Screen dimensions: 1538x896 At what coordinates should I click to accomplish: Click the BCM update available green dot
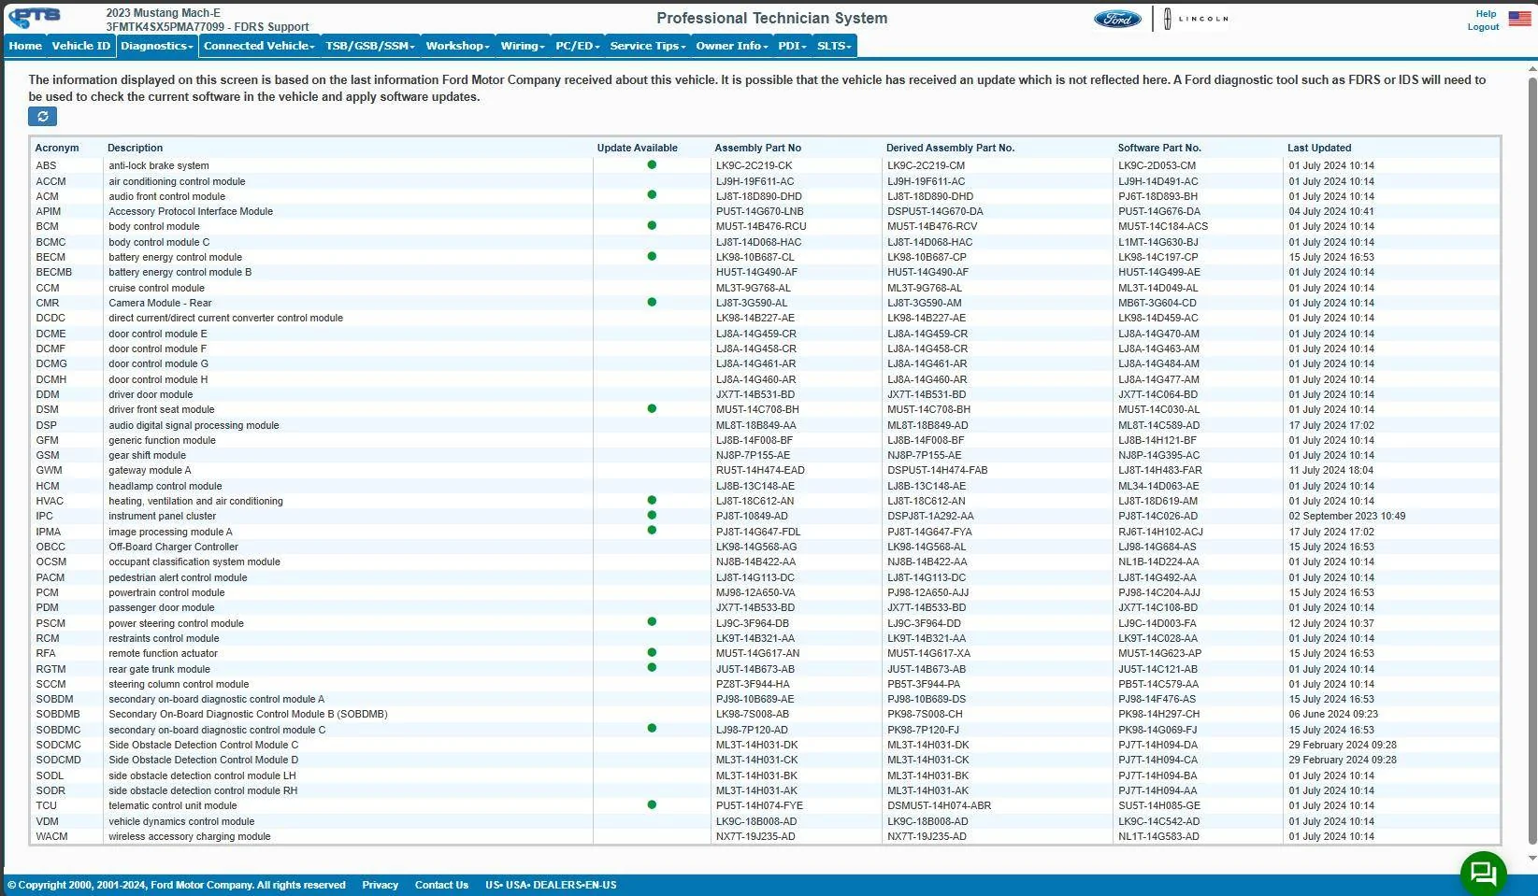[x=652, y=225]
